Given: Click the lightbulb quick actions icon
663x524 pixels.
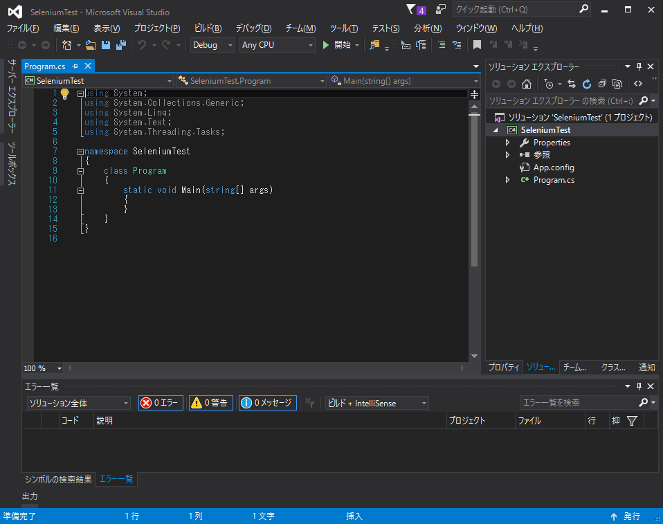Looking at the screenshot, I should tap(64, 93).
